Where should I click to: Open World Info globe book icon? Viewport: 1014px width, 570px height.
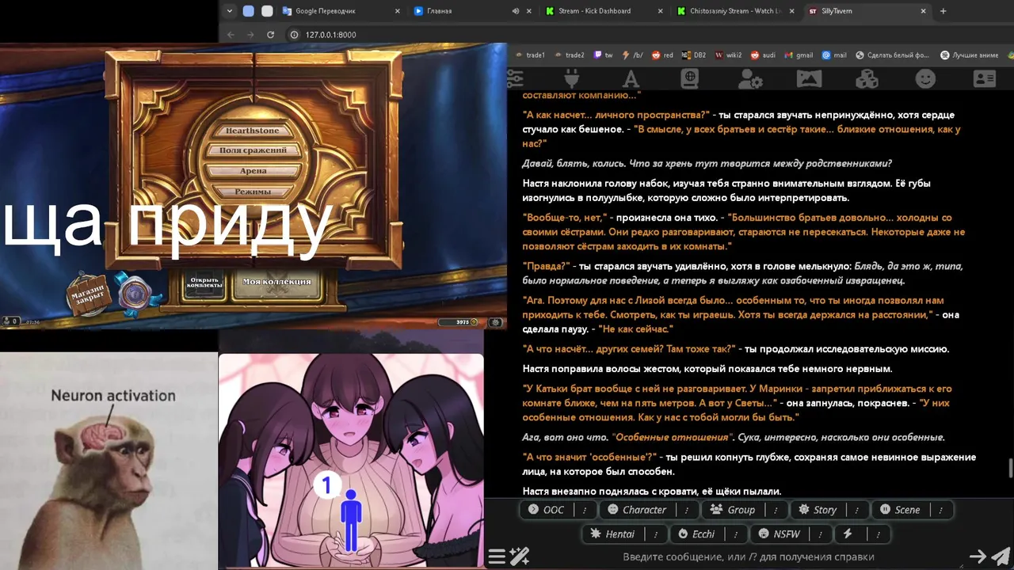[x=690, y=78]
